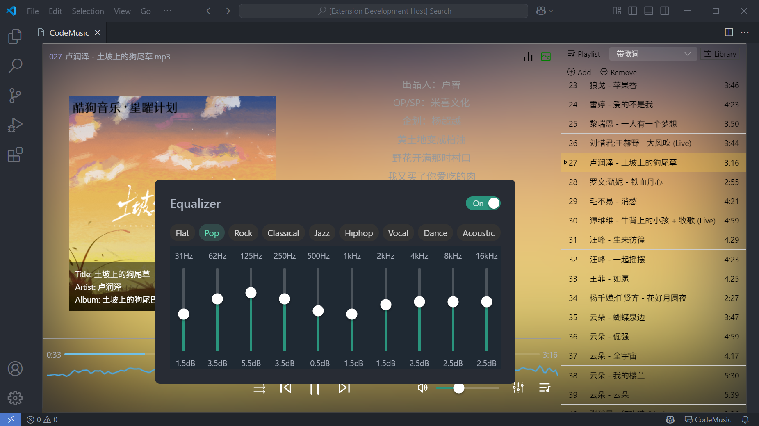Open Copilot chat icon in title bar
The width and height of the screenshot is (759, 426).
541,11
